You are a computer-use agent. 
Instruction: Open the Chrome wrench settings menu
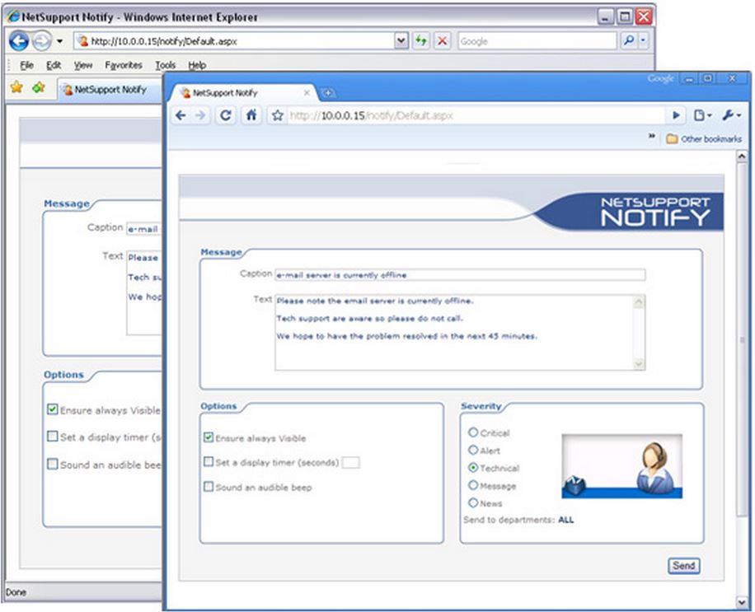point(731,115)
